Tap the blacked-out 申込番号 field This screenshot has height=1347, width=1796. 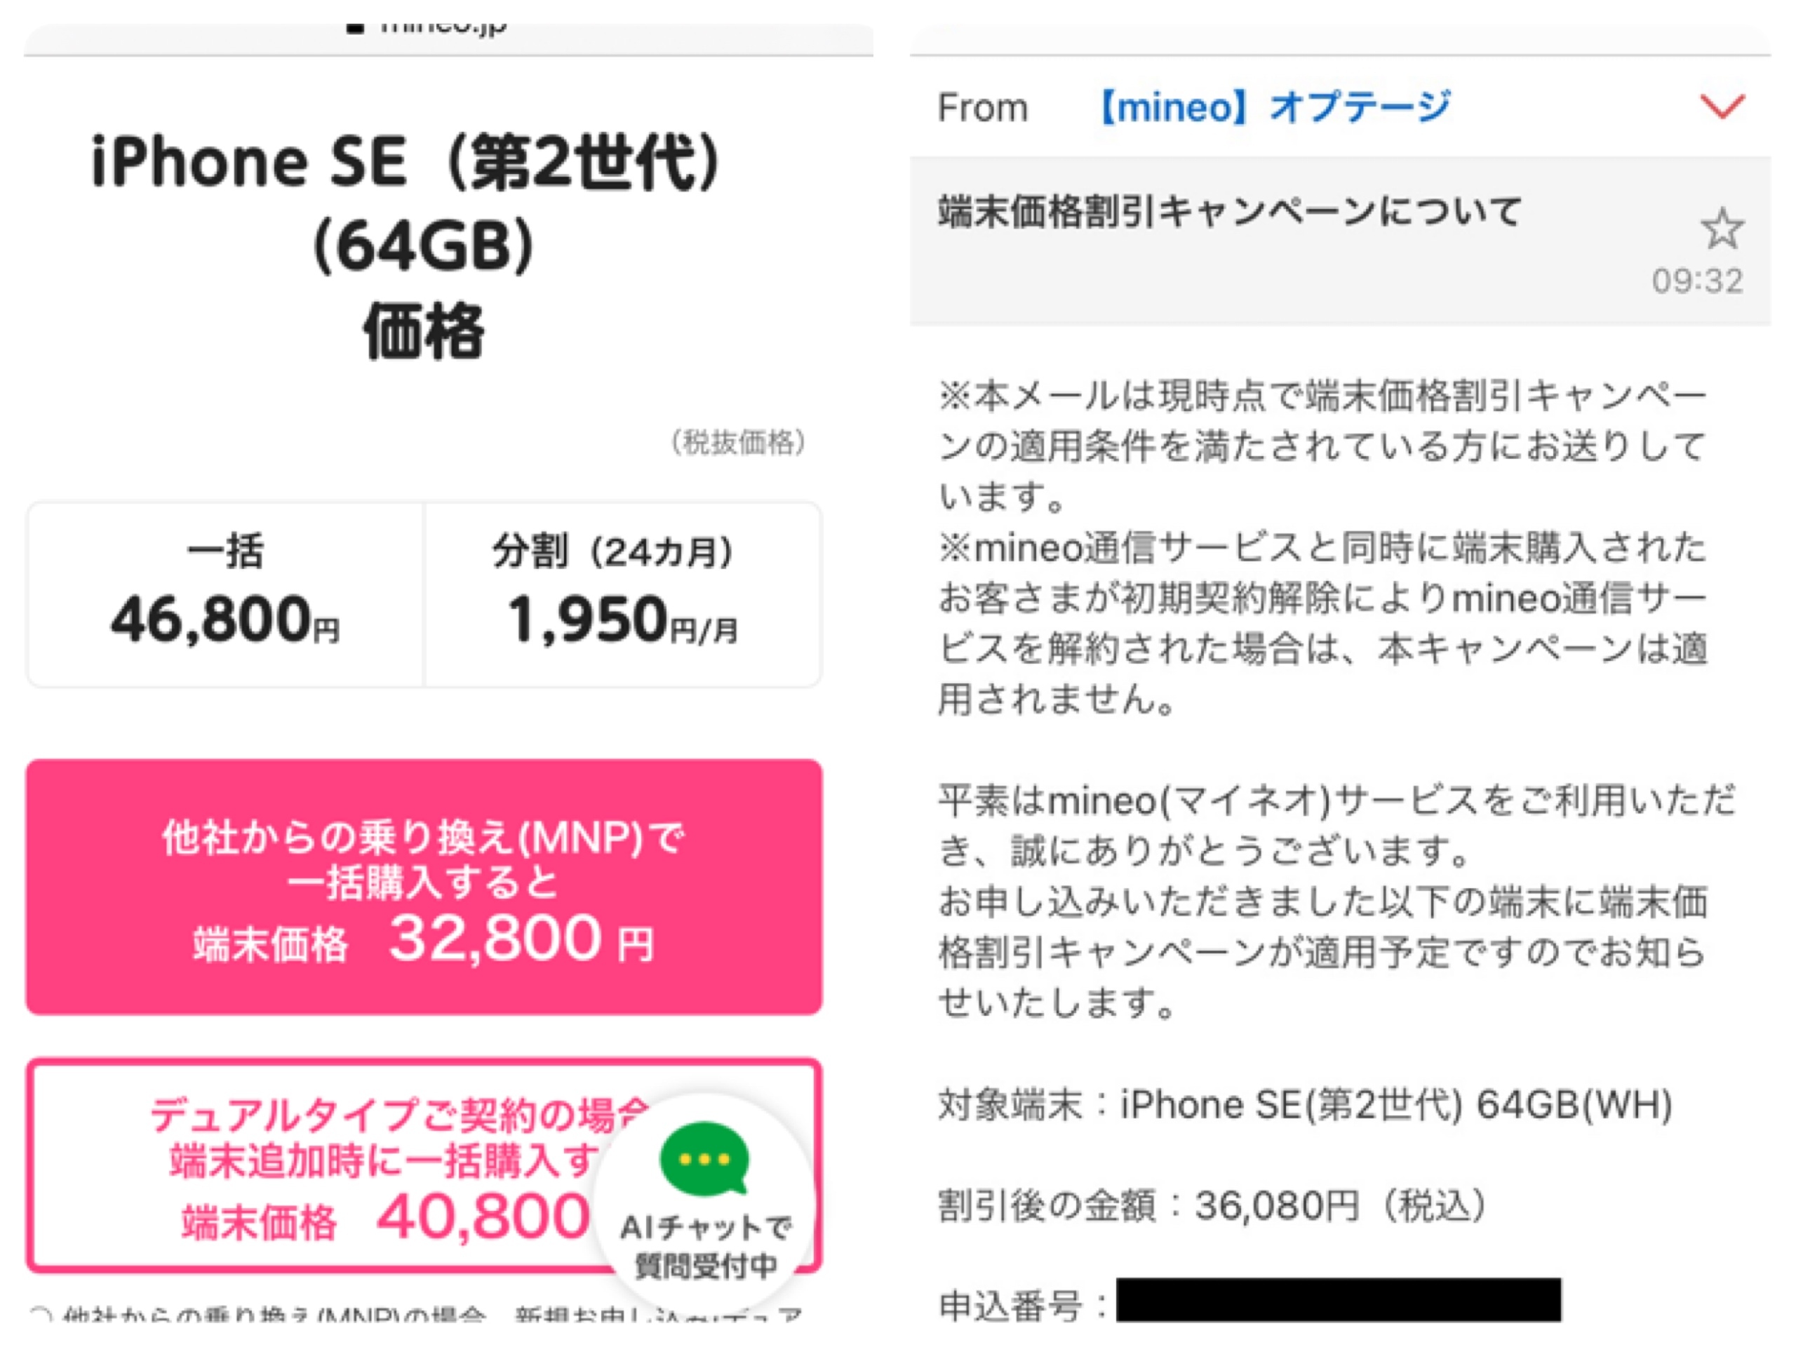[1338, 1301]
